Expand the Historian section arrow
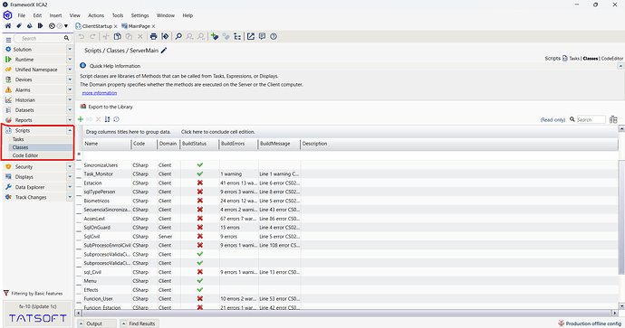This screenshot has width=625, height=328. point(70,99)
